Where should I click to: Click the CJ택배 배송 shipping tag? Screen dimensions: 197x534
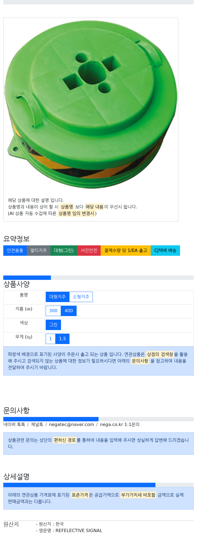165,251
